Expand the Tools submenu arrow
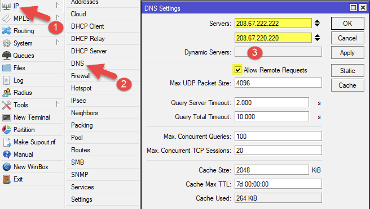370x209 pixels. pos(58,104)
